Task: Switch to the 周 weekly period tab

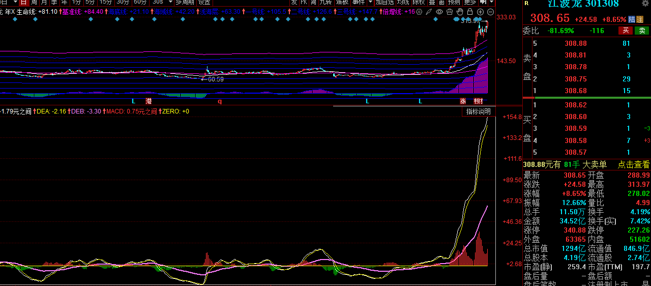Action: pos(34,2)
